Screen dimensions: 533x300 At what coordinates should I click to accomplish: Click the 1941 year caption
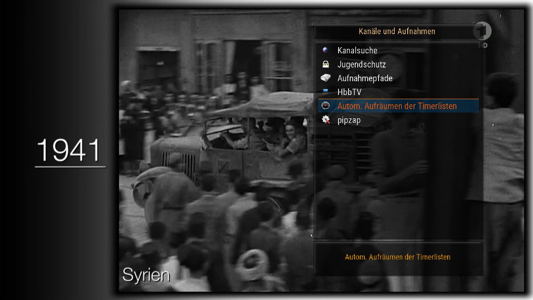[69, 151]
